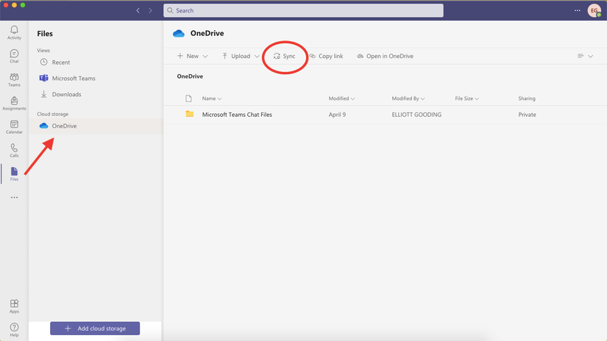Open Settings and more ellipsis
Image resolution: width=607 pixels, height=341 pixels.
point(577,10)
